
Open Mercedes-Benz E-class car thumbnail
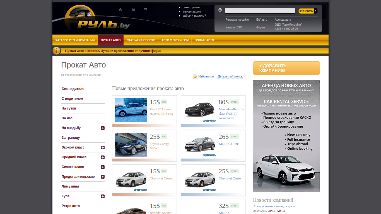click(x=200, y=110)
